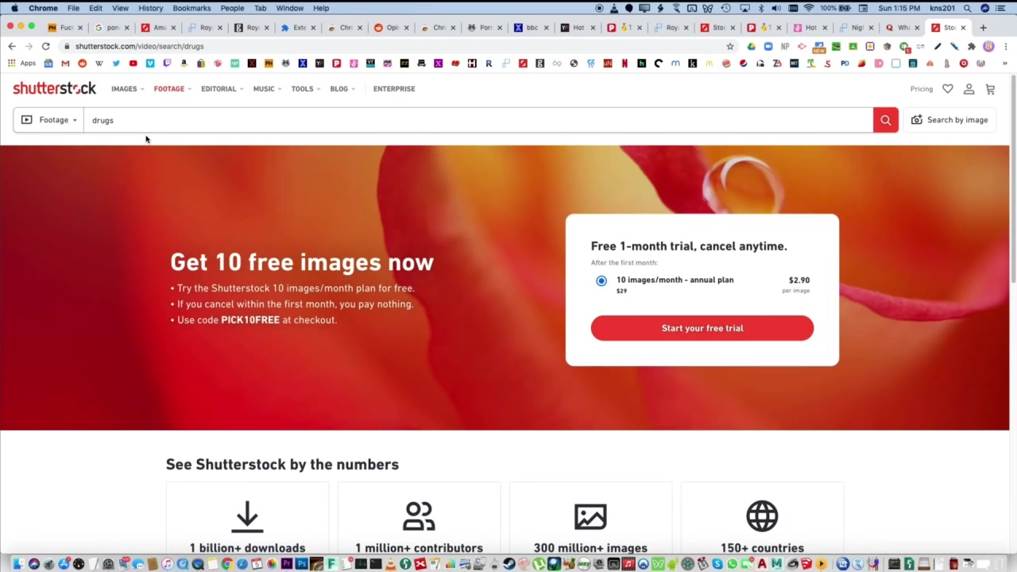Open the File menu
The height and width of the screenshot is (572, 1017).
coord(73,8)
